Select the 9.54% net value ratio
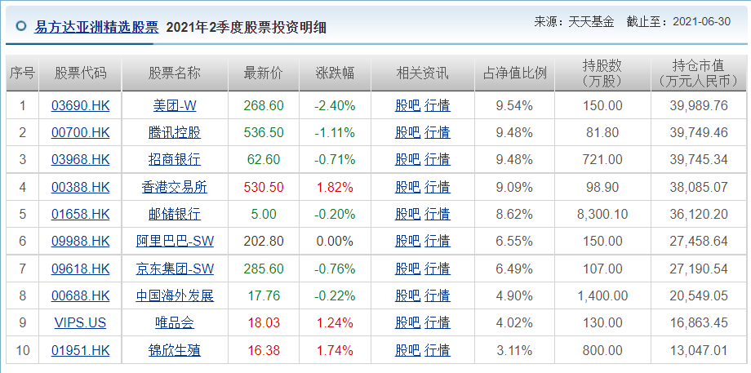751x373 pixels. (x=514, y=105)
